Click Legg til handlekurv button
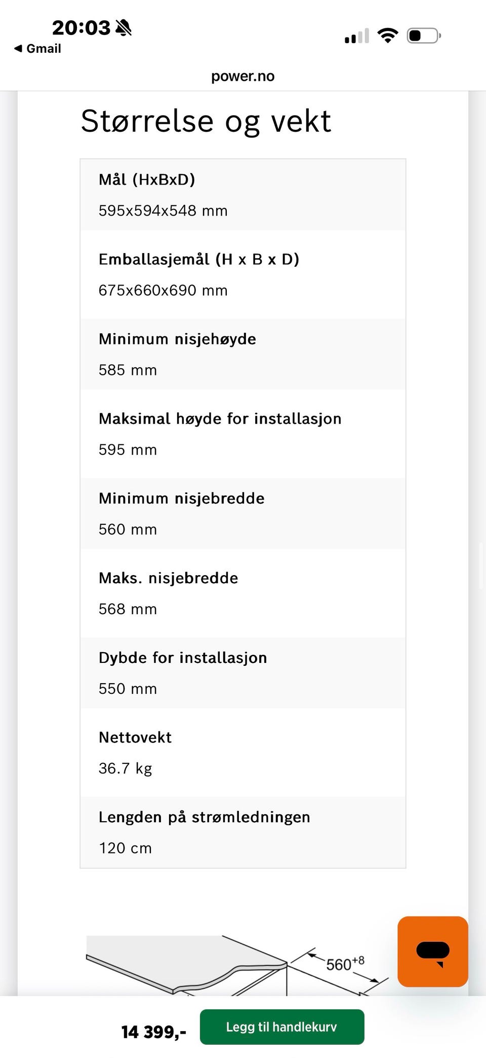486x1058 pixels. pos(282,1027)
